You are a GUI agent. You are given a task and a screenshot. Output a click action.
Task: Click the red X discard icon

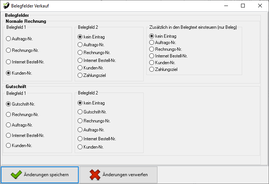click(95, 175)
